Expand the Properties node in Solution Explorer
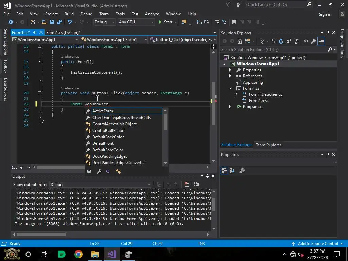 230,70
